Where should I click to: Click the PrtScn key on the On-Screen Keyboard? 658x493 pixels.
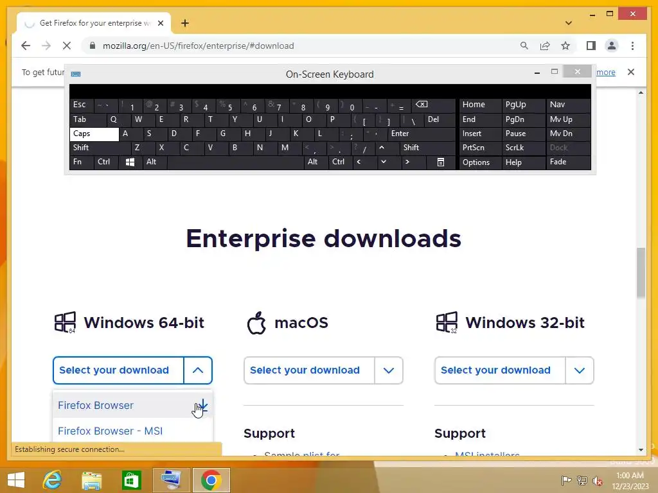[x=480, y=148]
